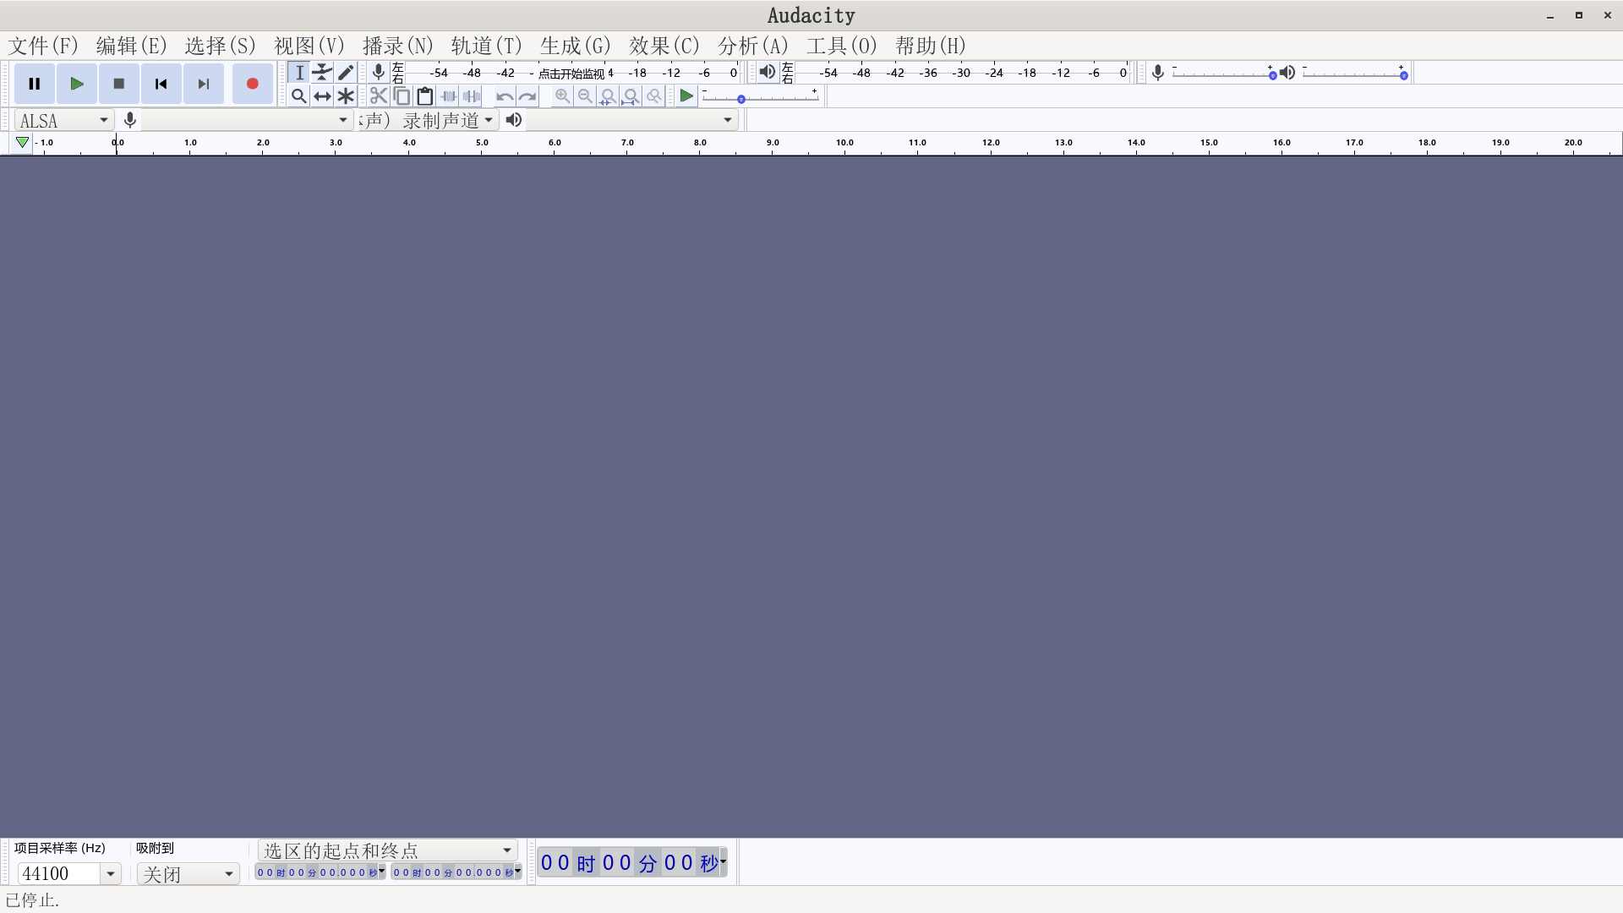Screen dimensions: 1623x913
Task: Click the Cut scissors icon
Action: coord(379,96)
